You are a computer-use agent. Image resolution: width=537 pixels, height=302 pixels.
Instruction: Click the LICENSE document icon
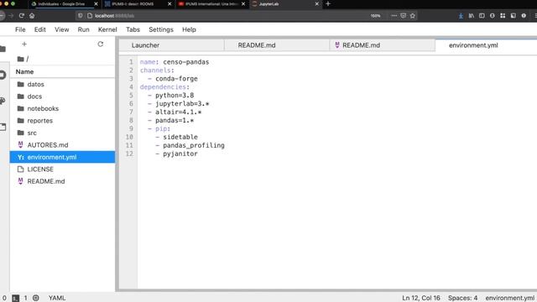tap(20, 169)
